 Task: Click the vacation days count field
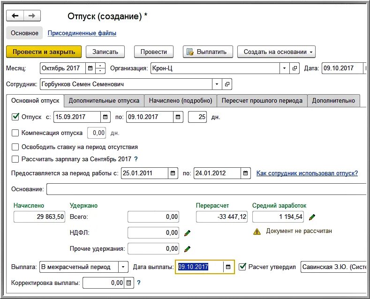[x=197, y=117]
